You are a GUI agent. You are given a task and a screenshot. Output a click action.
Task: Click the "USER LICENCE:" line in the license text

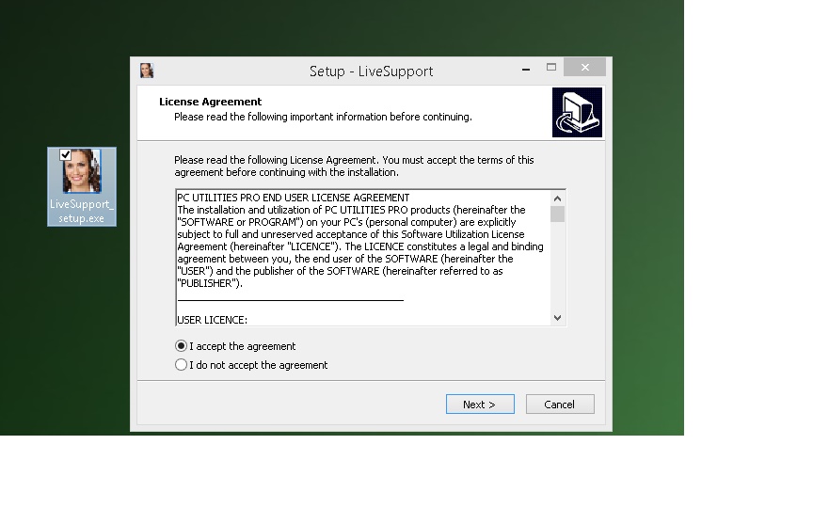tap(212, 320)
